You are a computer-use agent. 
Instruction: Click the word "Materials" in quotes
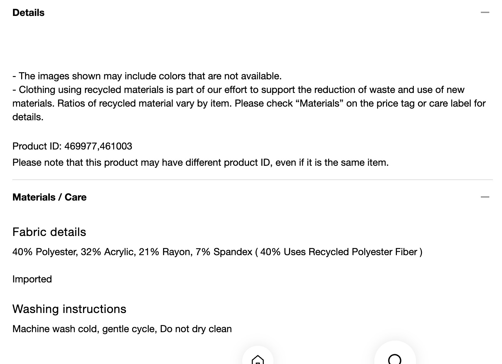(x=320, y=103)
